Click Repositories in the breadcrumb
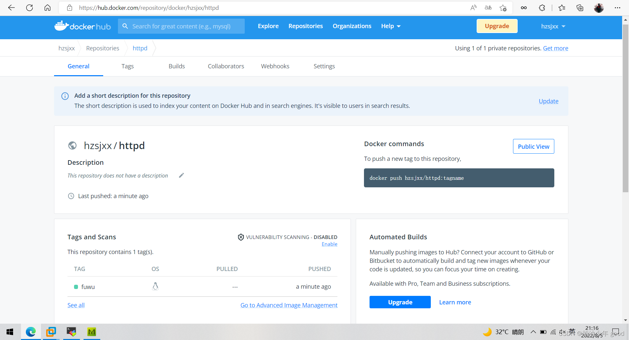 pos(103,48)
